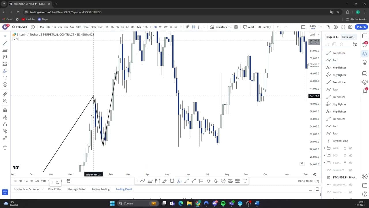Select the arrow up drawing tool
The image size is (369, 208).
click(x=216, y=181)
